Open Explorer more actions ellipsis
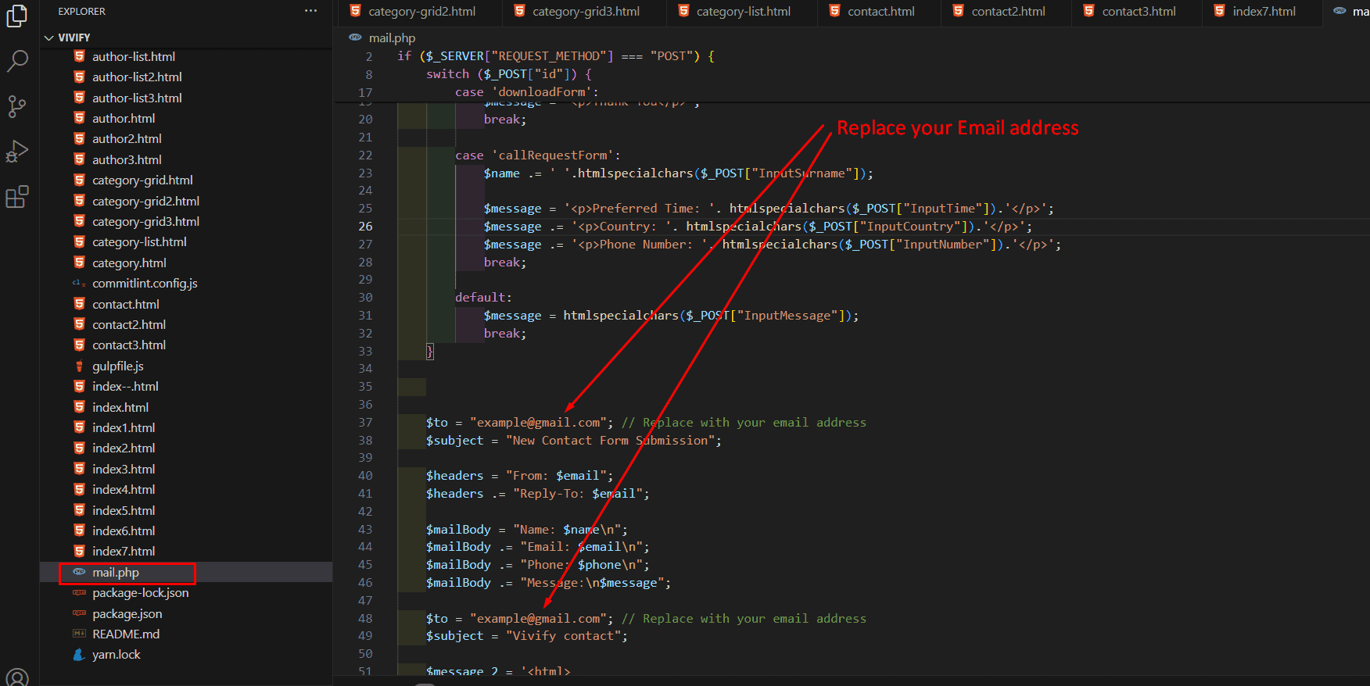1370x686 pixels. point(310,11)
